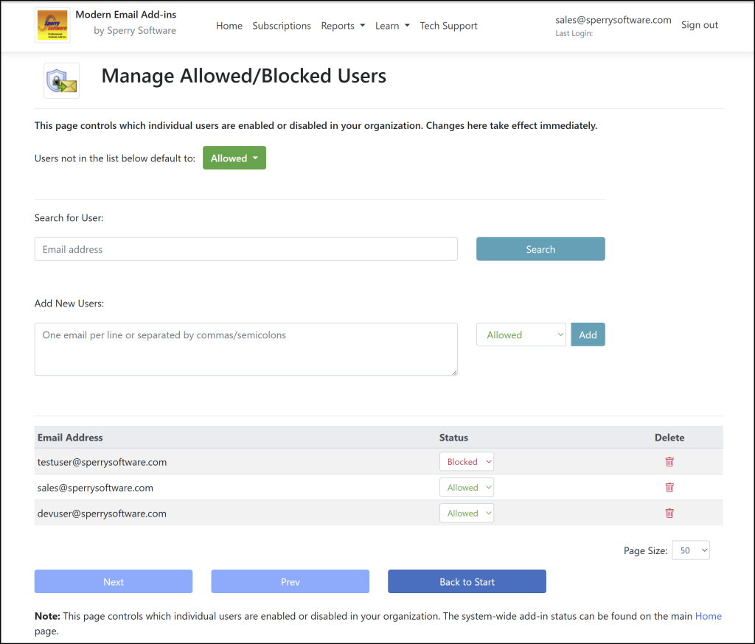Open the default users Allowed dropdown
The height and width of the screenshot is (644, 755).
234,157
